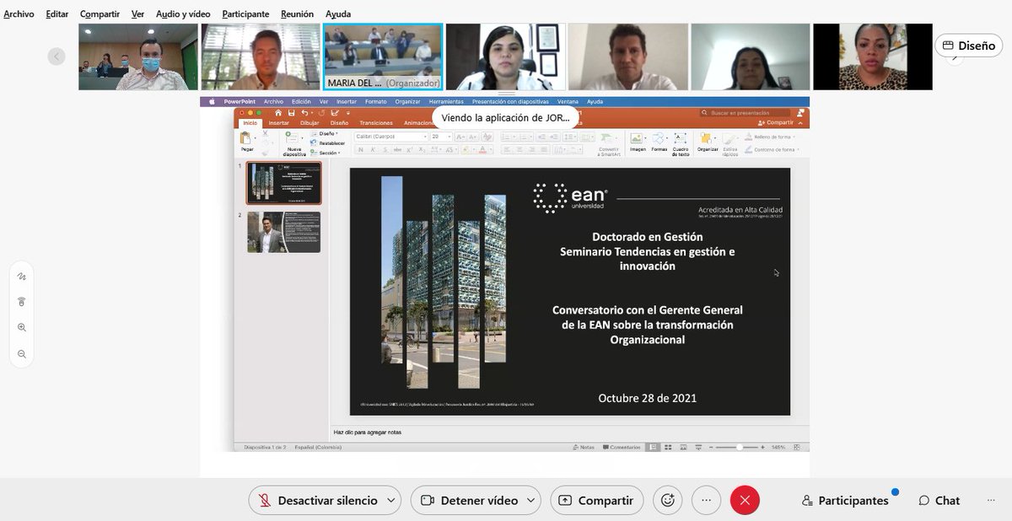Image resolution: width=1012 pixels, height=521 pixels.
Task: Select the Insertar ribbon tab
Action: [x=278, y=122]
